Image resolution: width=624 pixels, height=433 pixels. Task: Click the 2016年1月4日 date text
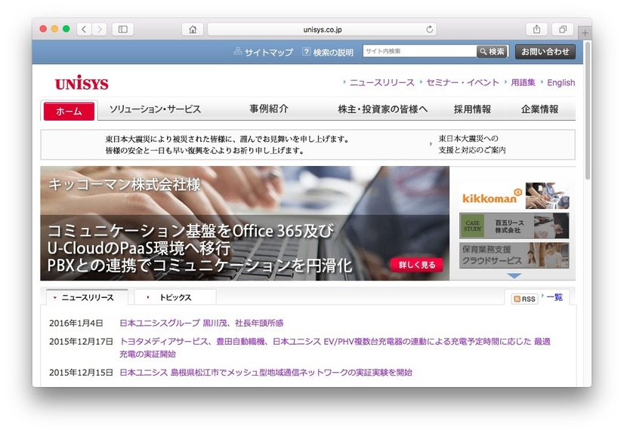click(x=76, y=323)
